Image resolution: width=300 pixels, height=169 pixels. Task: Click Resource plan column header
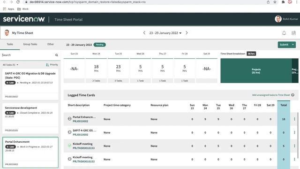click(159, 105)
